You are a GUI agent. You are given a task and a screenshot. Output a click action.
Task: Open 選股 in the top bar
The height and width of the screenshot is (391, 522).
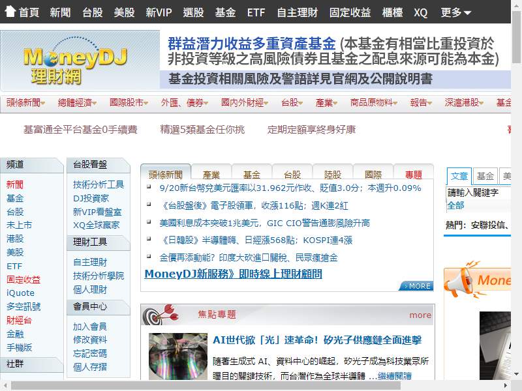coord(193,12)
